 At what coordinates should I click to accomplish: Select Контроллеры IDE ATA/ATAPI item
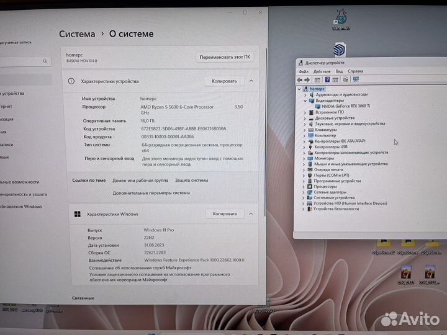[340, 141]
